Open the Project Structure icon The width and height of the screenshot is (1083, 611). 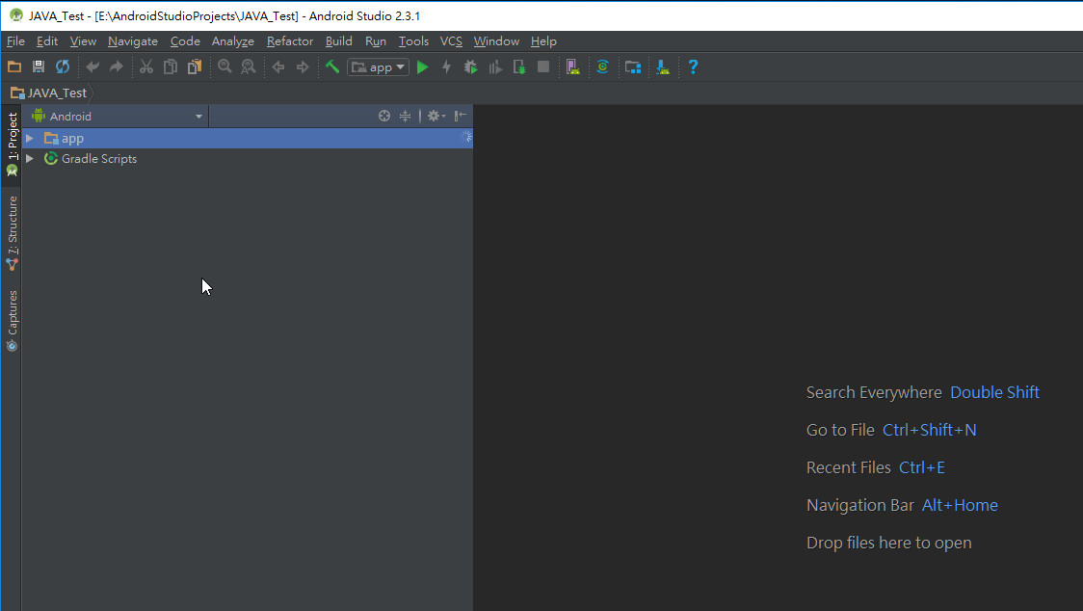[x=633, y=67]
